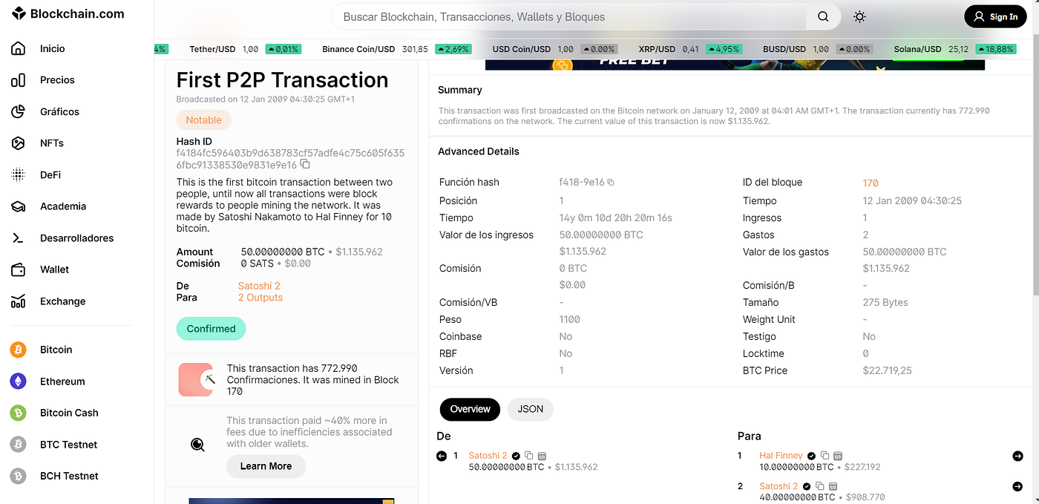Click the script icon for Satoshi 2 under De
This screenshot has height=504, width=1039.
tap(542, 456)
